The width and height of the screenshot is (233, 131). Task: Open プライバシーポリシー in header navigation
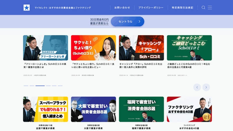tap(151, 8)
